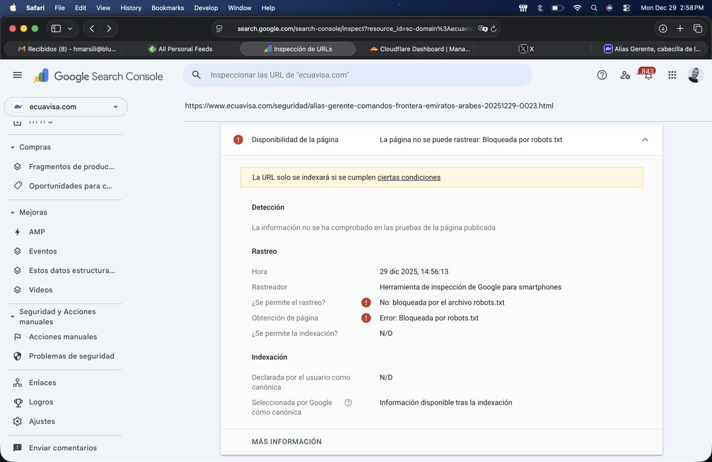Open Oportunidades para comerciantes item
Image resolution: width=712 pixels, height=462 pixels.
click(x=65, y=186)
